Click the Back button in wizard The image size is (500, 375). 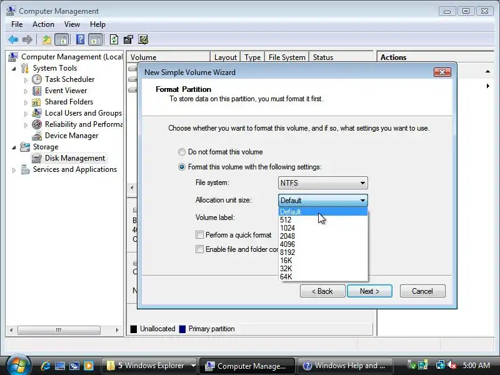322,291
